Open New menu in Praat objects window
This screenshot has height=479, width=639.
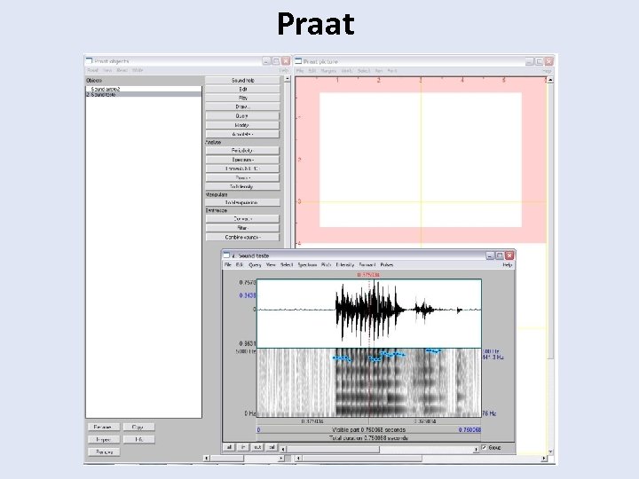coord(107,70)
